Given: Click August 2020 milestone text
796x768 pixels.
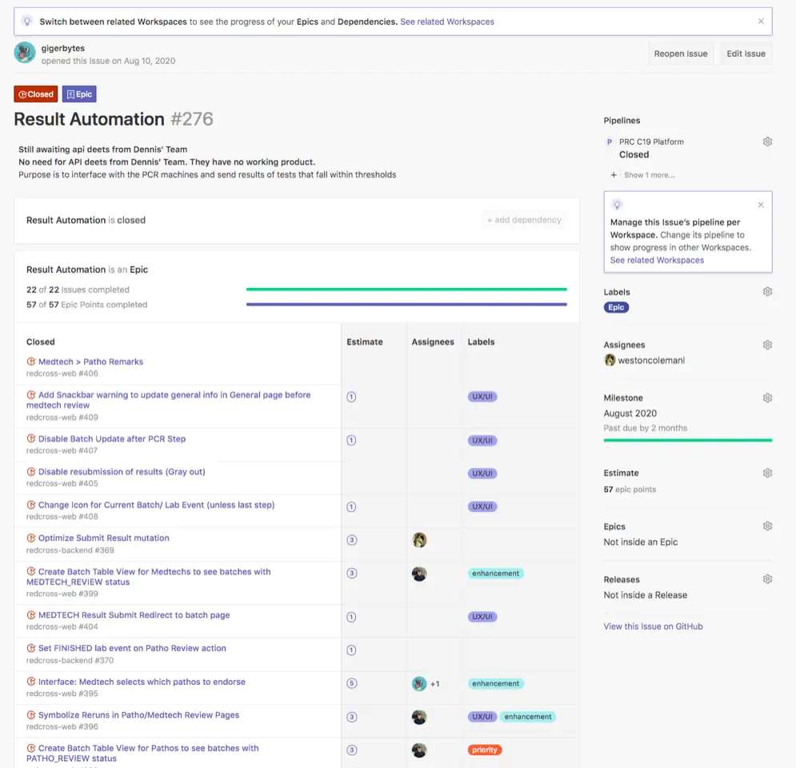Looking at the screenshot, I should click(630, 414).
